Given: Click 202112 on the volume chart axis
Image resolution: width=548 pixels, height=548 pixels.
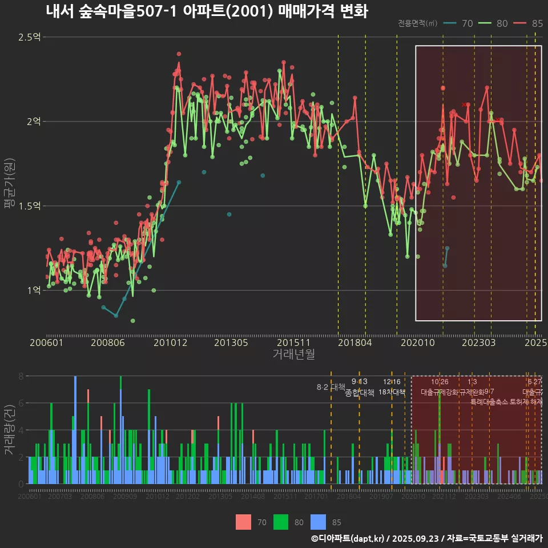Looking at the screenshot, I should click(444, 496).
